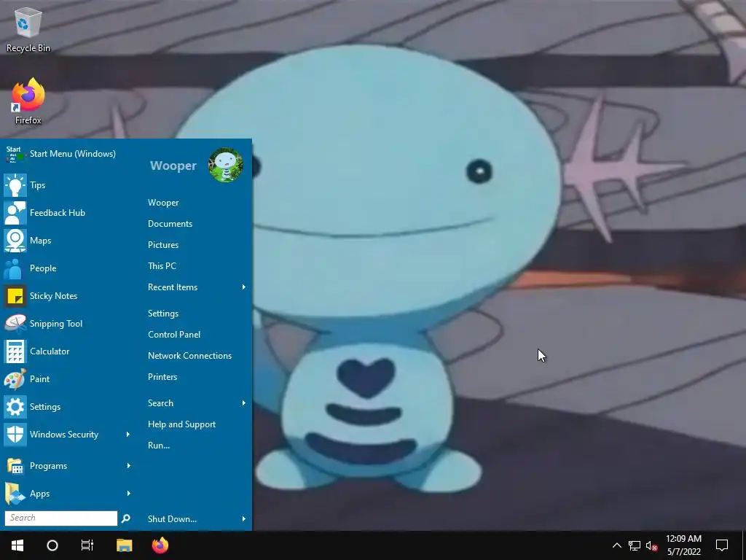
Task: Launch the Paint palette icon
Action: tap(15, 379)
